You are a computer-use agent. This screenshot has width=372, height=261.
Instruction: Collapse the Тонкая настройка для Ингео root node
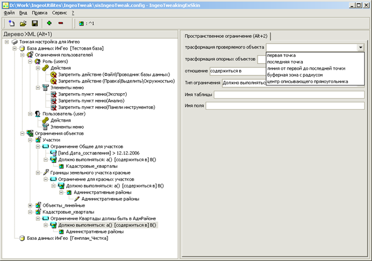(7, 42)
